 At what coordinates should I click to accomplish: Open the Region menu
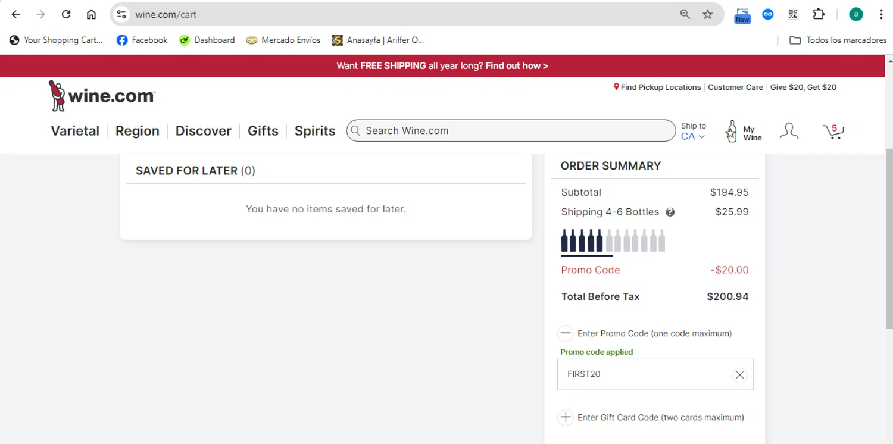coord(138,131)
